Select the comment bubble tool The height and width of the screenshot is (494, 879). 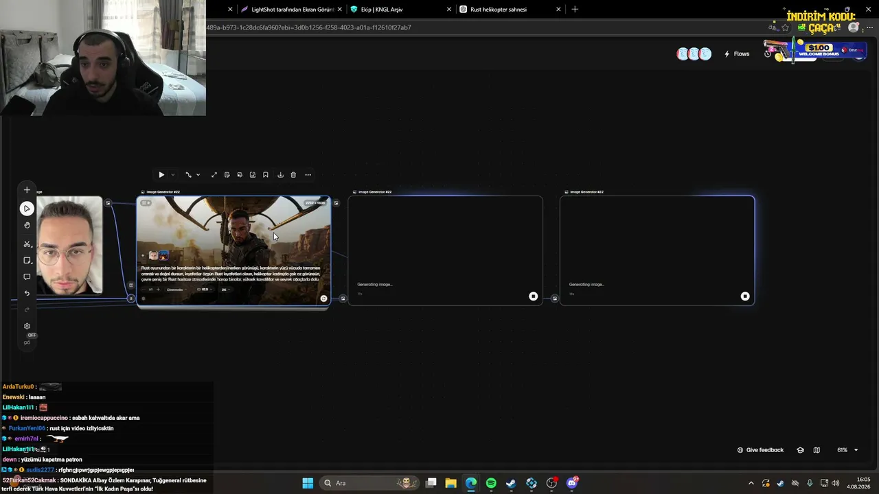[x=27, y=277]
